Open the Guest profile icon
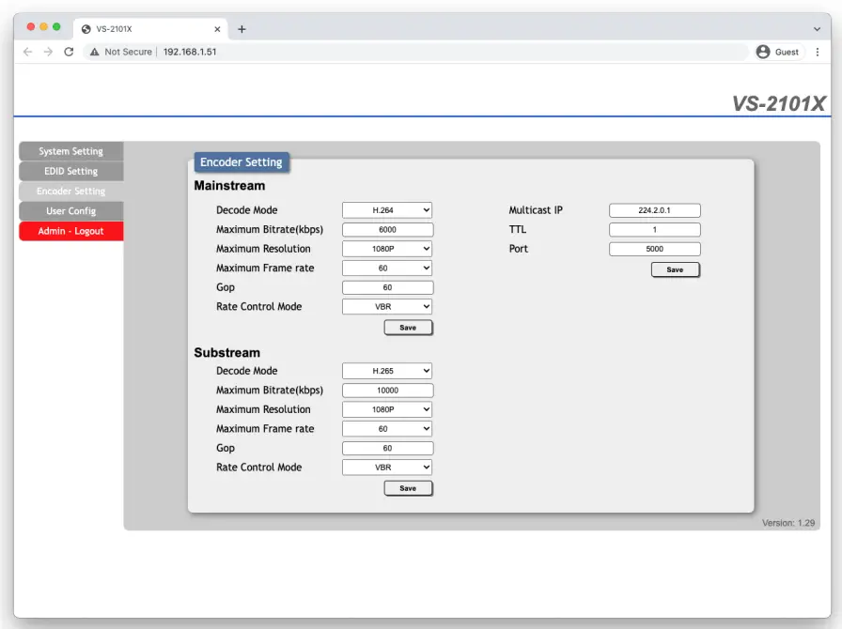 pos(763,52)
